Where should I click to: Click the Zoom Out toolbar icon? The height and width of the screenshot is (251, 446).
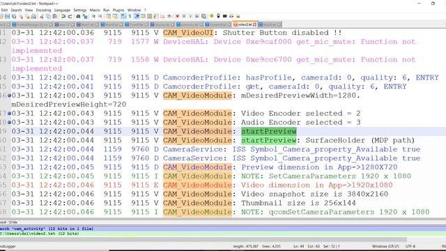coord(100,16)
